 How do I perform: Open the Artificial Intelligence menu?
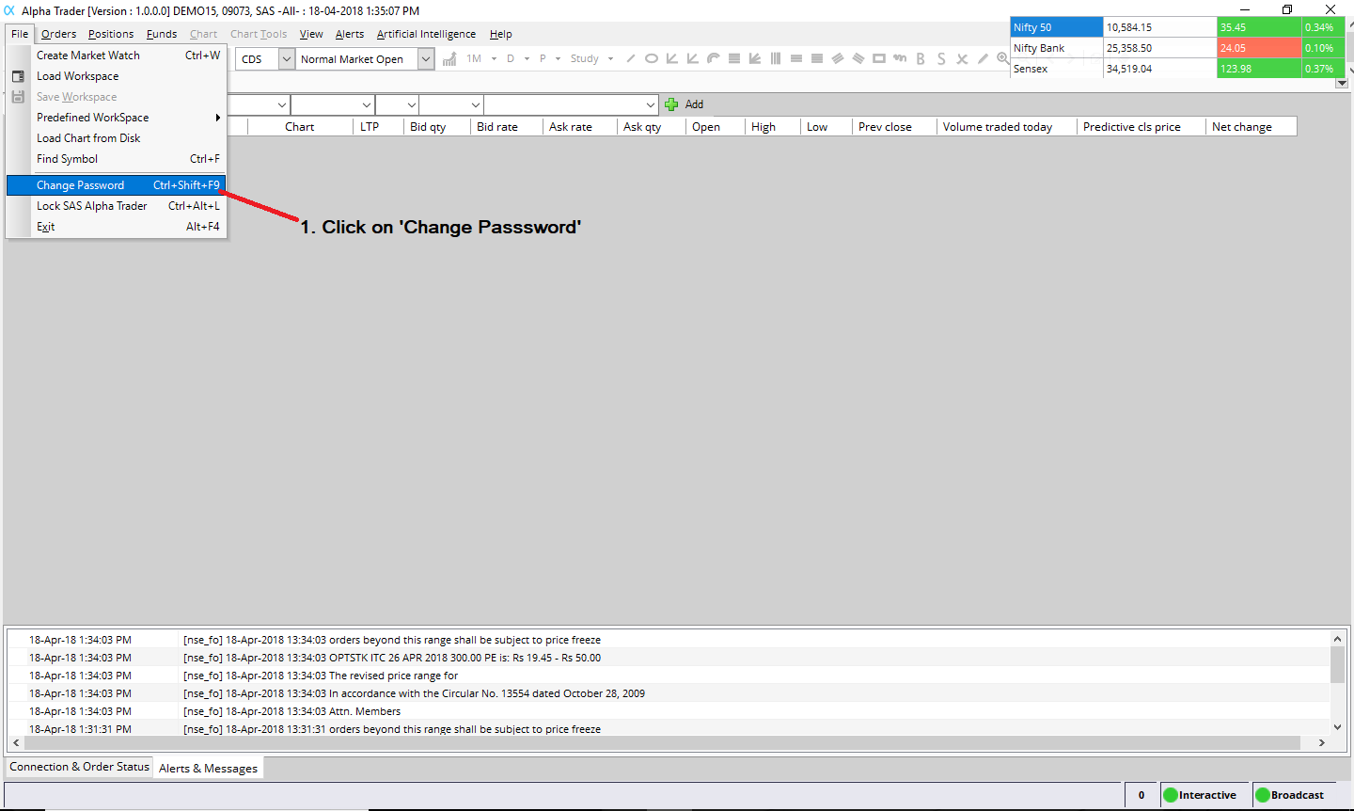tap(426, 34)
